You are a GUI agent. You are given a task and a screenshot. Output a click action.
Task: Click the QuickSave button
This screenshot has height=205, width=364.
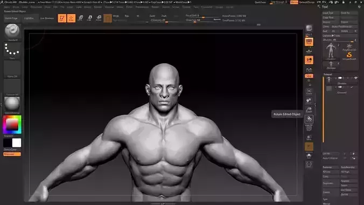click(x=260, y=2)
